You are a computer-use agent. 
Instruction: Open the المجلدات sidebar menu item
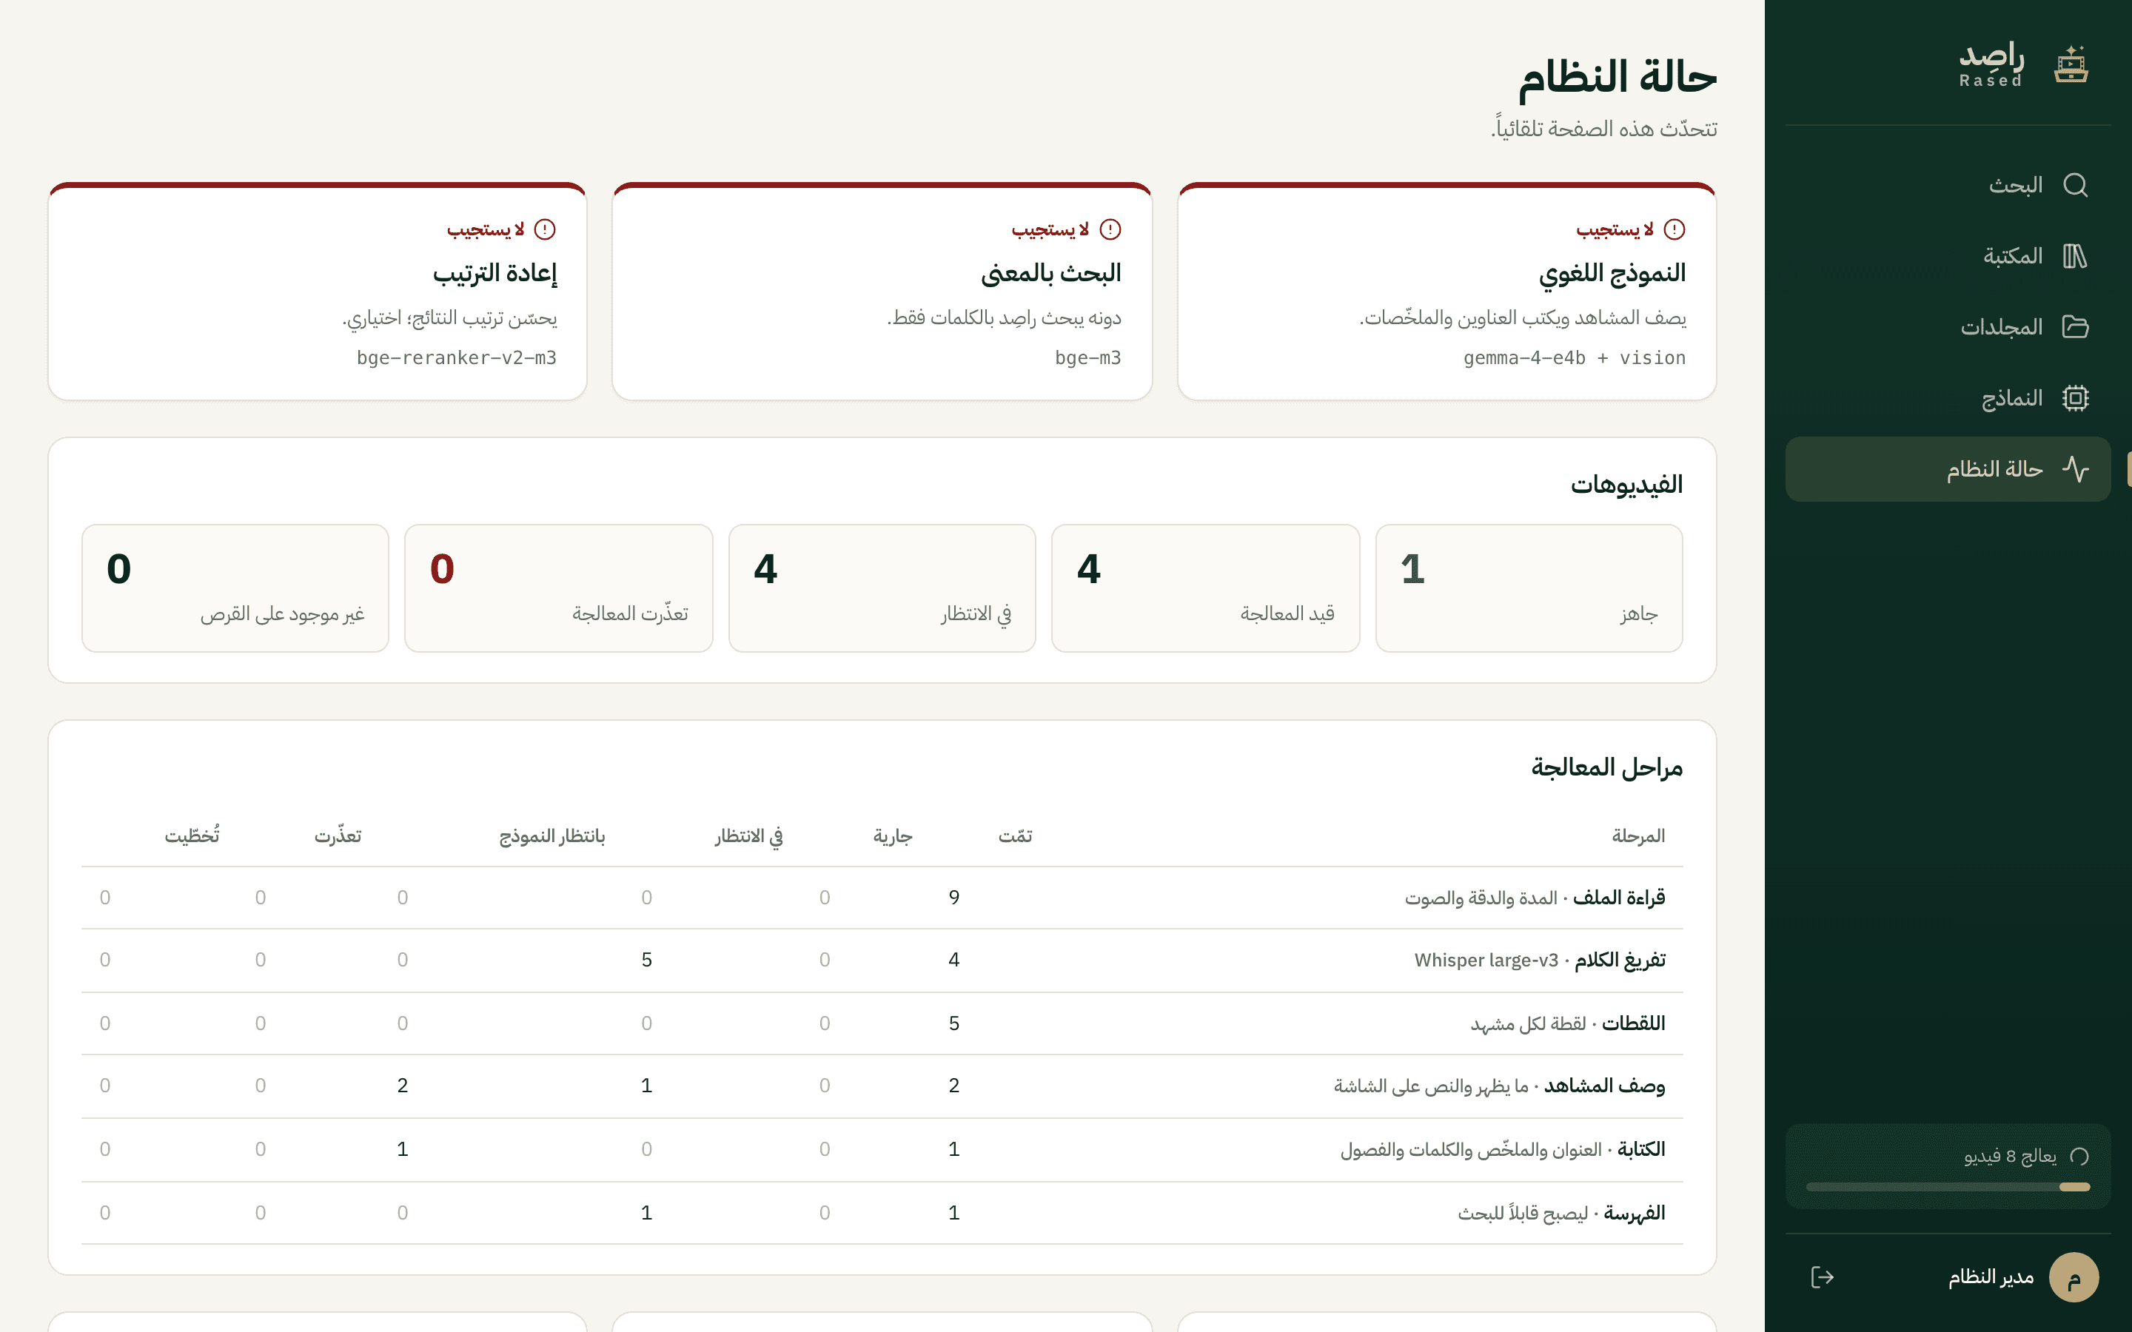click(1948, 327)
